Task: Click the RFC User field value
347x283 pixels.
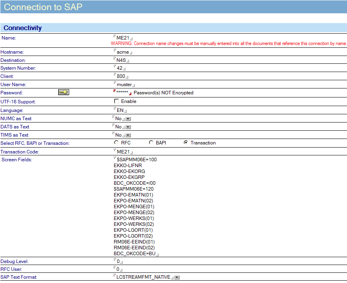Action: [x=118, y=269]
